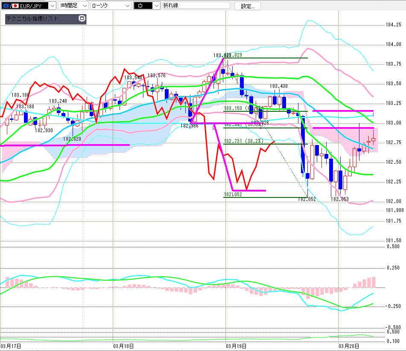Click the 182.731 (38.2%) Fibonacci label
Viewport: 406px width, 351px height.
242,141
